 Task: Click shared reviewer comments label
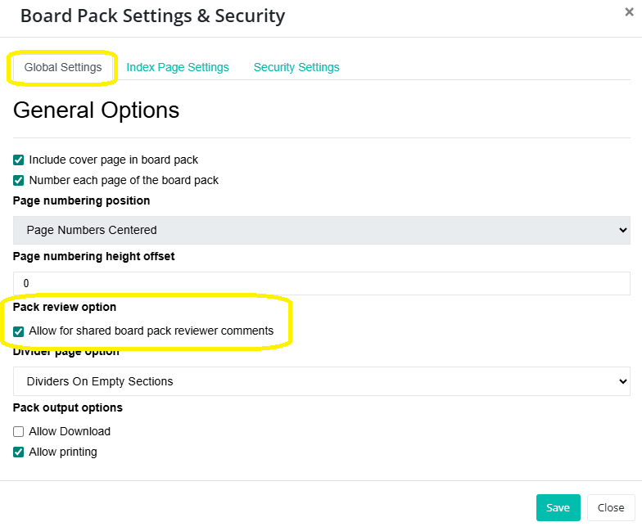(151, 331)
